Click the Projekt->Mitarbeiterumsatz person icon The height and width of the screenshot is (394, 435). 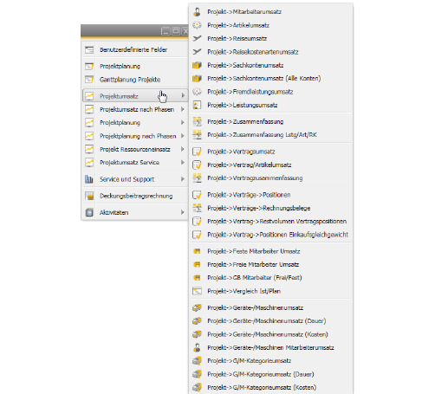(x=197, y=12)
